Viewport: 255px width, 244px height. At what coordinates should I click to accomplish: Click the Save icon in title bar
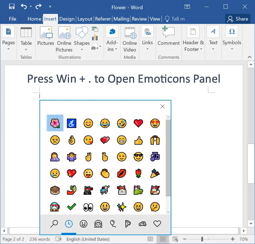[x=12, y=6]
